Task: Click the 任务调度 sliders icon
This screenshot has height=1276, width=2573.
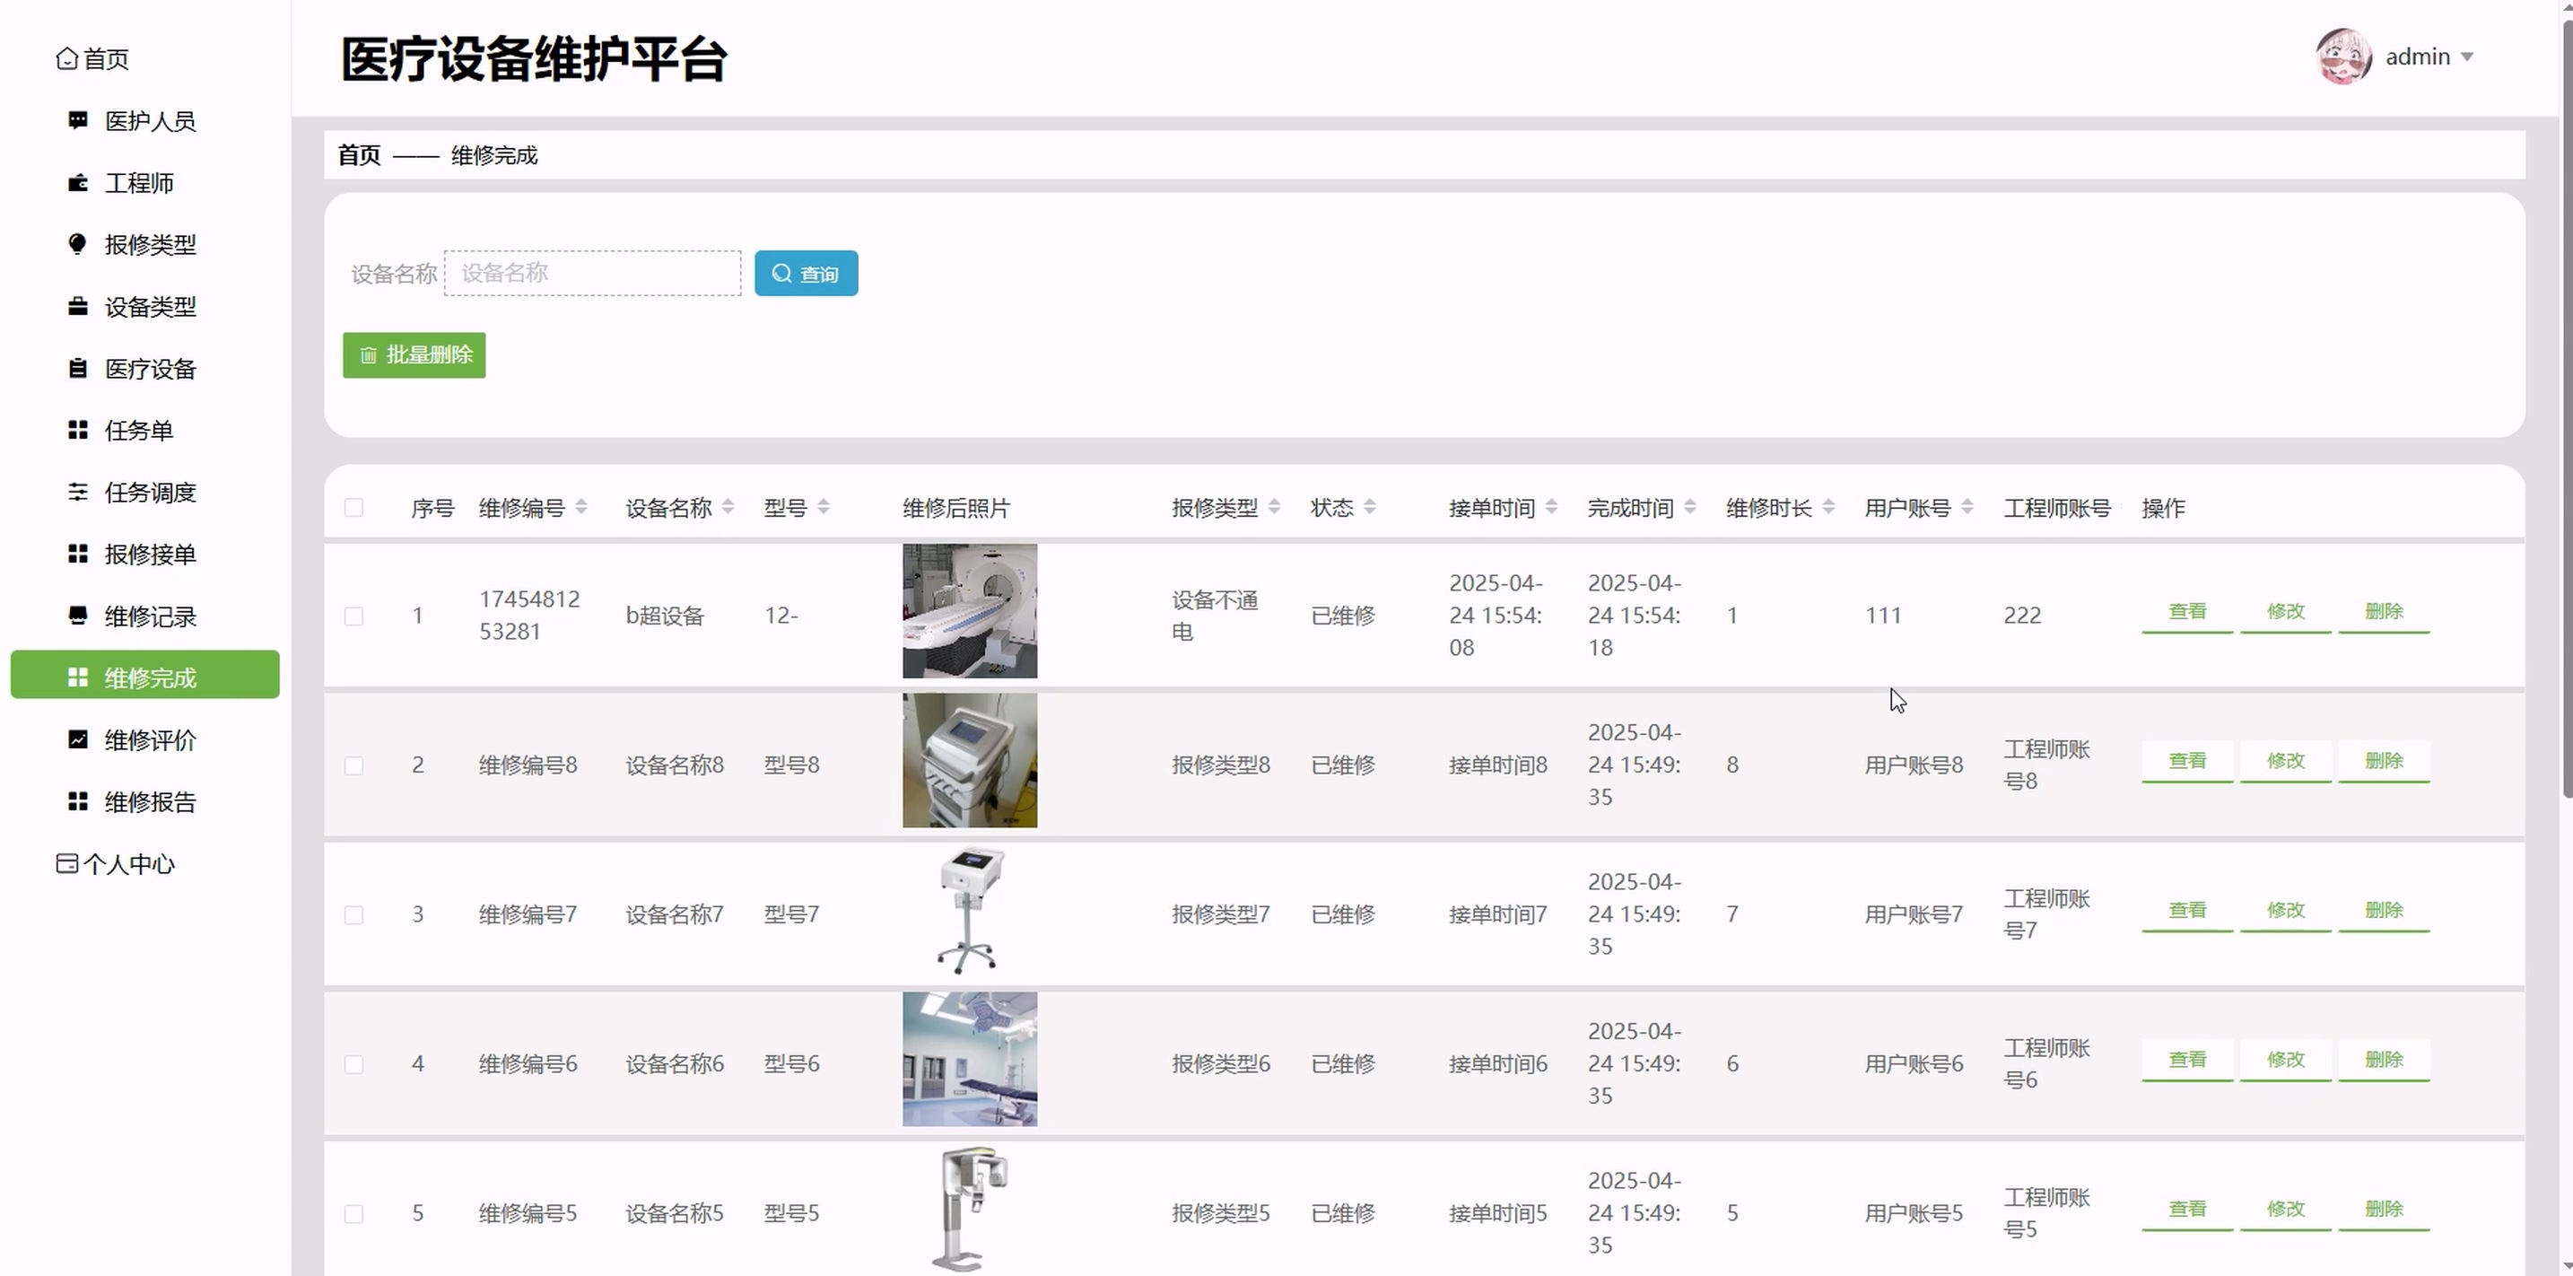Action: click(x=78, y=492)
